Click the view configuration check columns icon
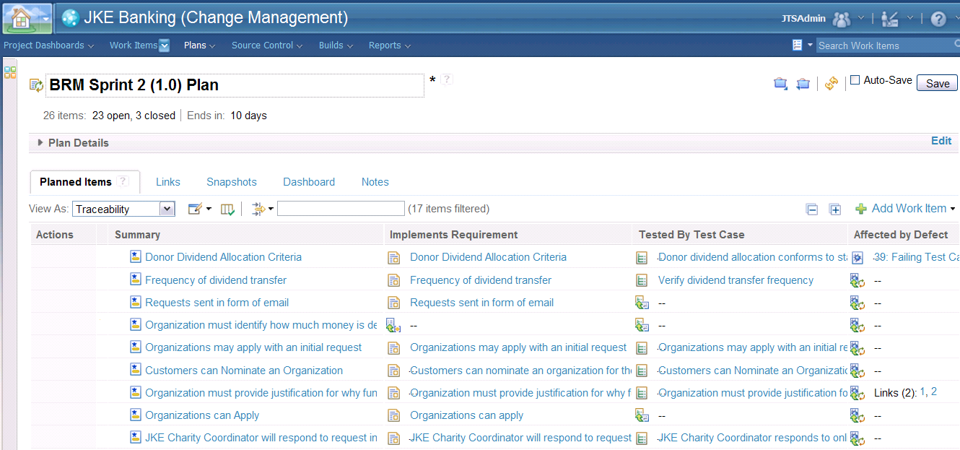Image resolution: width=960 pixels, height=450 pixels. point(227,209)
